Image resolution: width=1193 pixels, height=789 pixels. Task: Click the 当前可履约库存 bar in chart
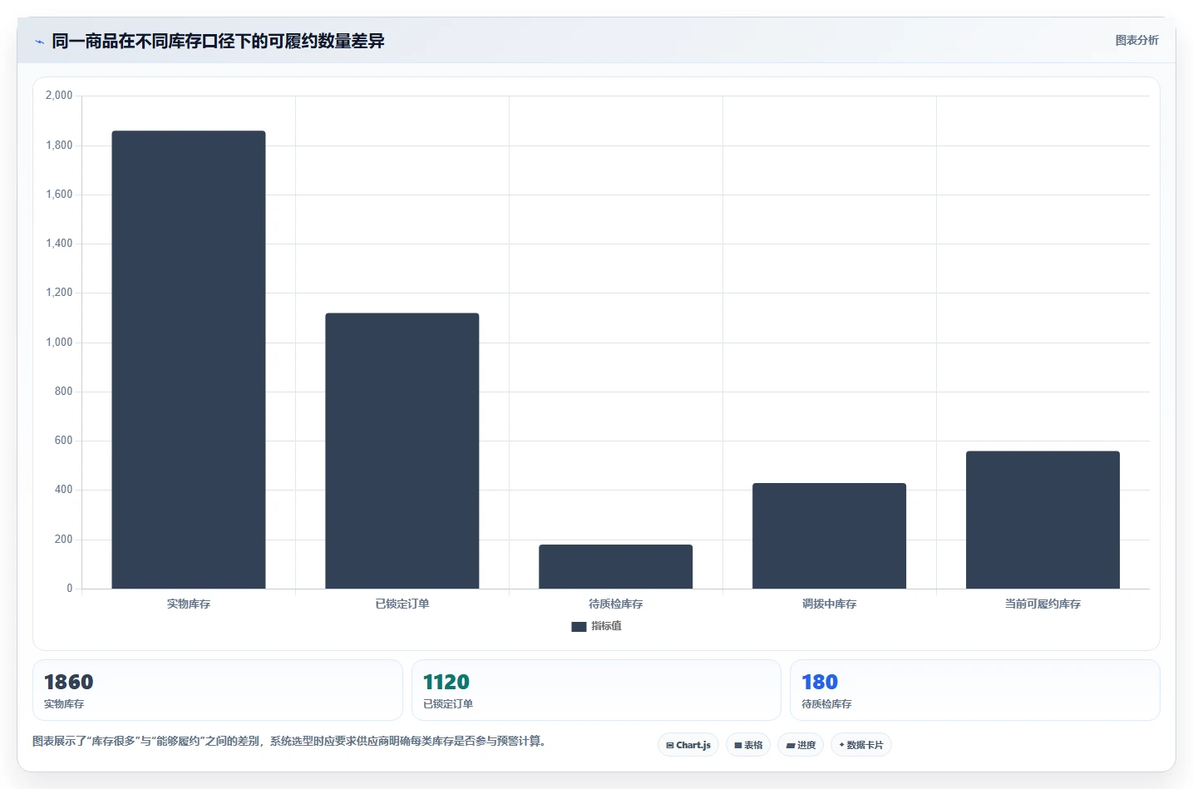pos(1043,520)
